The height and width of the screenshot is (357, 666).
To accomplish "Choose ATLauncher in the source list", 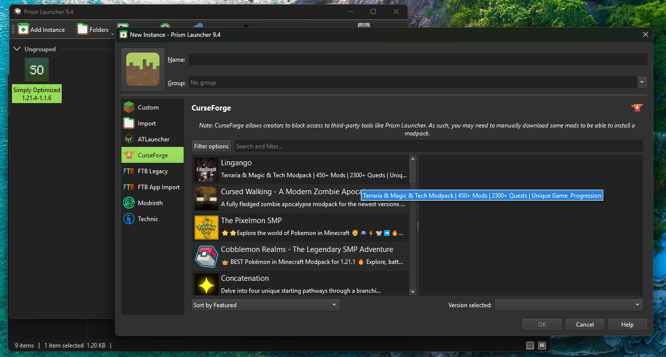I will (x=152, y=139).
